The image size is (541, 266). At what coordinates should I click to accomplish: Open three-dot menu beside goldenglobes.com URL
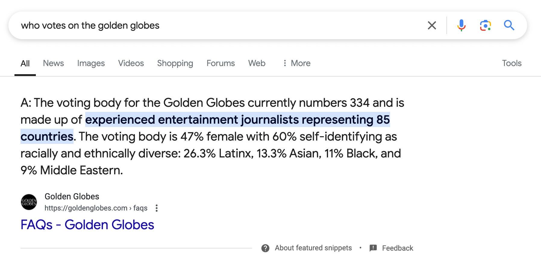156,208
